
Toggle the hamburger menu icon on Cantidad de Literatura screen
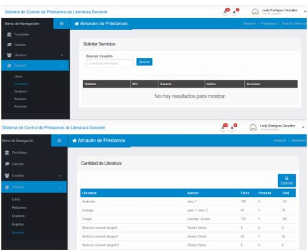(59, 140)
